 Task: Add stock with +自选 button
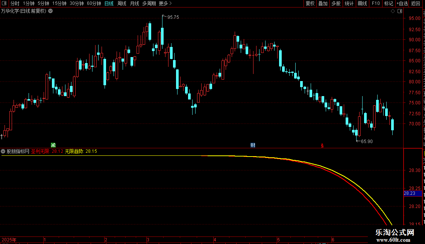tap(402, 3)
